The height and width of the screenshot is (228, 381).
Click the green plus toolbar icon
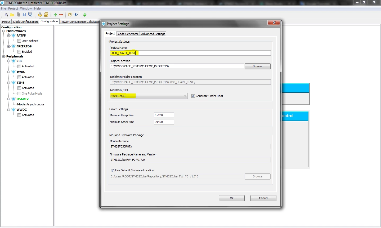pyautogui.click(x=55, y=15)
